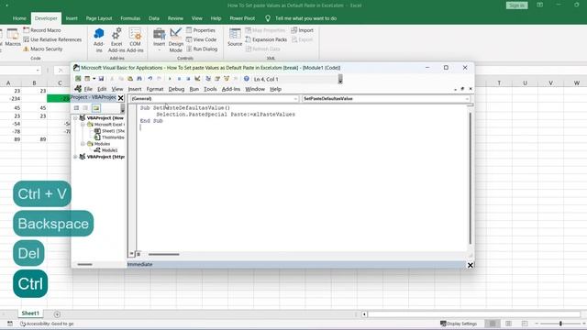The height and width of the screenshot is (330, 587).
Task: Open Find with the binoculars icon
Action: click(139, 79)
